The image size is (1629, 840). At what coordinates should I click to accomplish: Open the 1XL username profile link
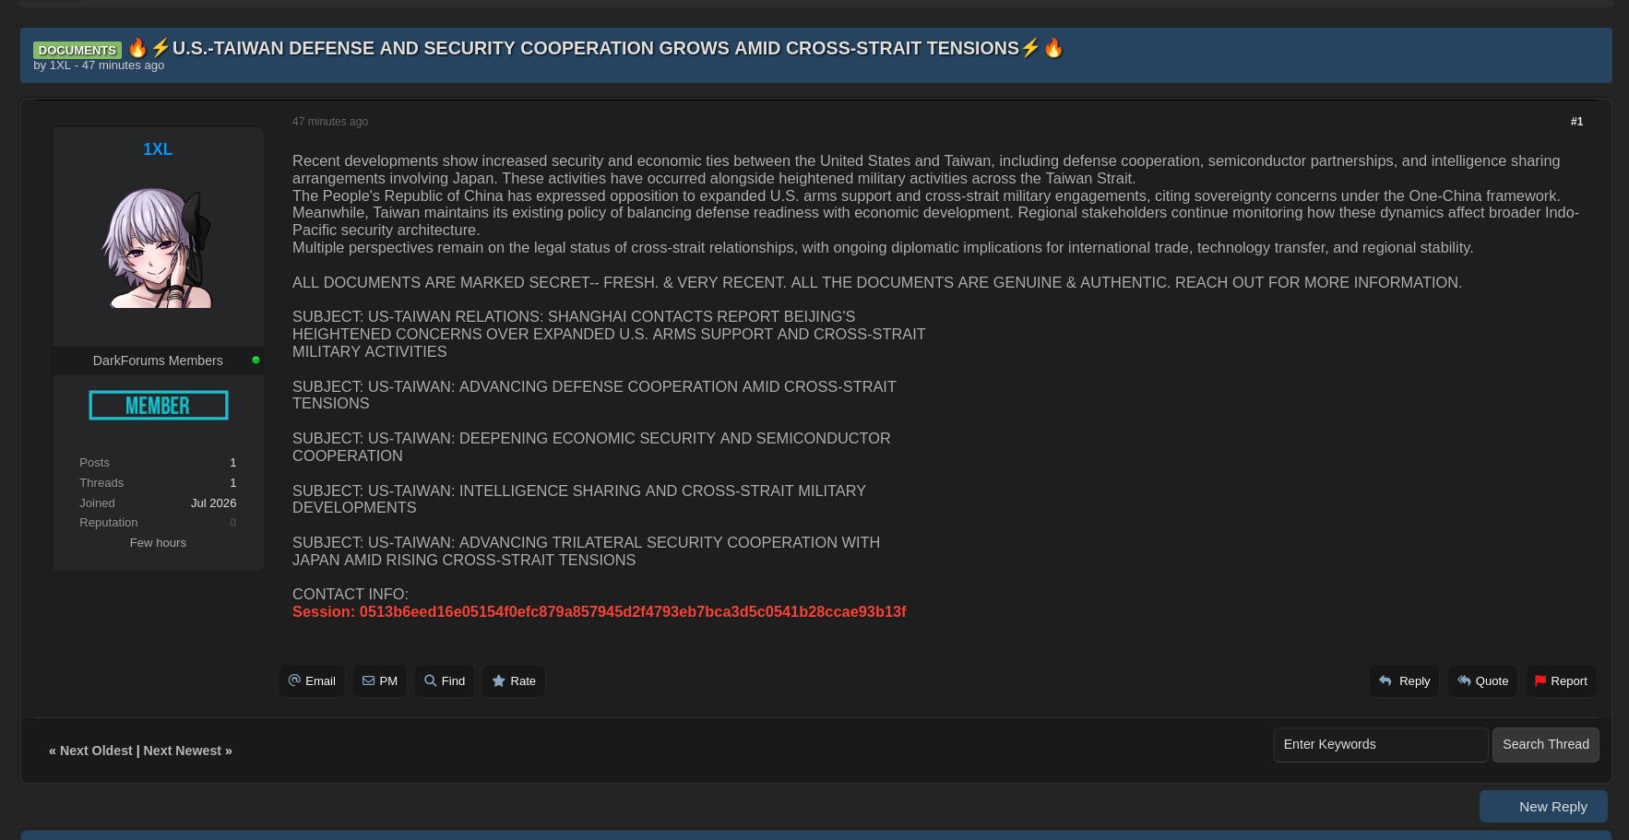[158, 149]
